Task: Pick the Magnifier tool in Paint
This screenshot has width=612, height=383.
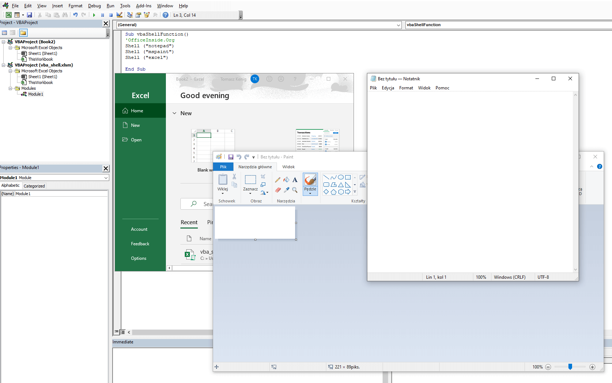Action: tap(295, 190)
